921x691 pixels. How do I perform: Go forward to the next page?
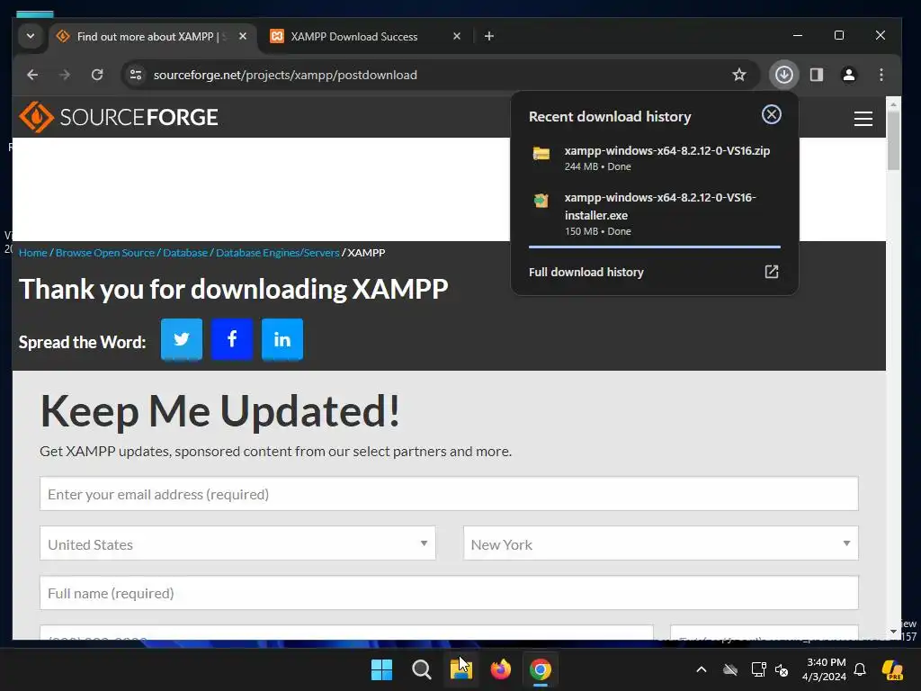[x=65, y=75]
